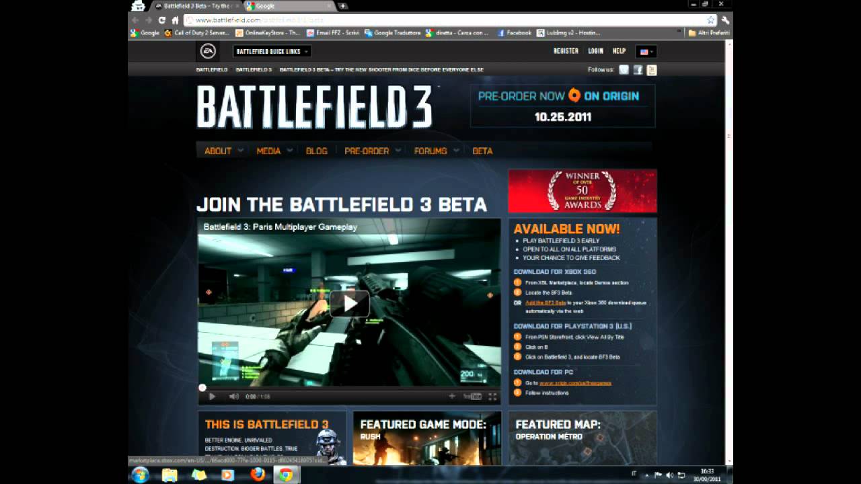This screenshot has height=484, width=861.
Task: Open the media player taskbar icon
Action: tap(227, 475)
